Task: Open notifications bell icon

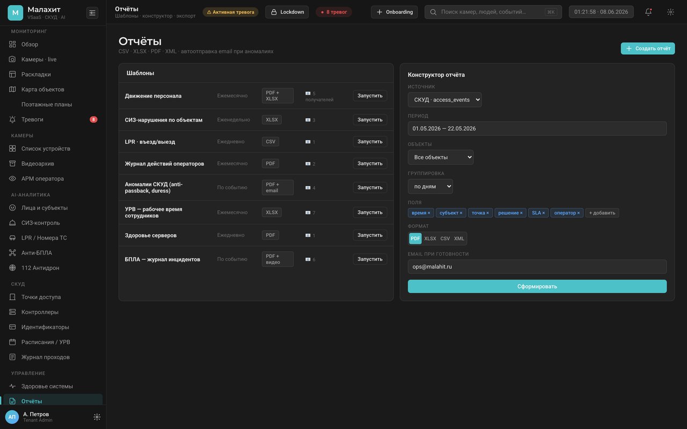Action: click(648, 12)
